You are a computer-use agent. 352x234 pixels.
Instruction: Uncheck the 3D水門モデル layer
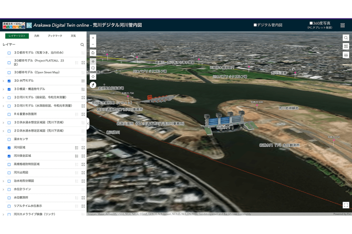[x=9, y=81]
